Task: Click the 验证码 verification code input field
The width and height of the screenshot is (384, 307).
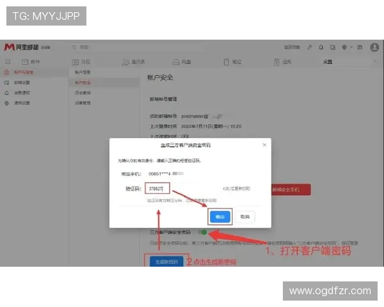Action: coord(157,189)
